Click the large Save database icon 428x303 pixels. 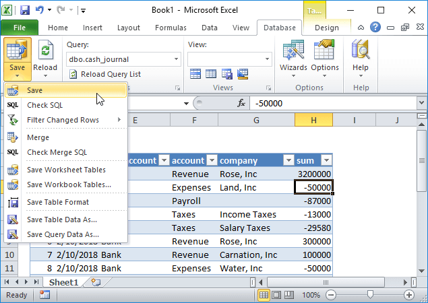[x=17, y=50]
